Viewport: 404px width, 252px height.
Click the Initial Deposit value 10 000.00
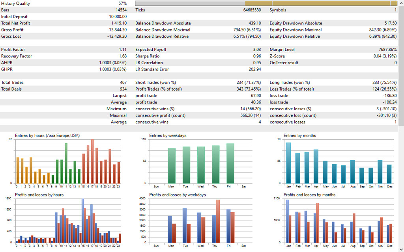[x=118, y=17]
